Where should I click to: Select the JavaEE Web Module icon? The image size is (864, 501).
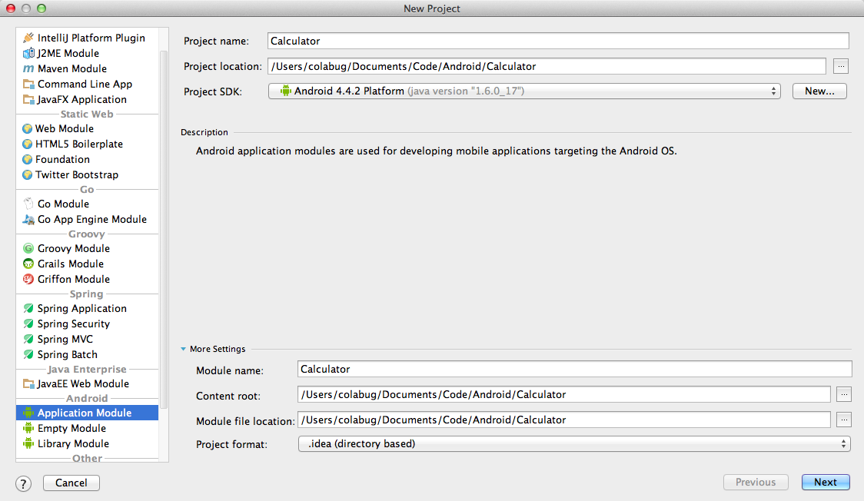click(28, 383)
